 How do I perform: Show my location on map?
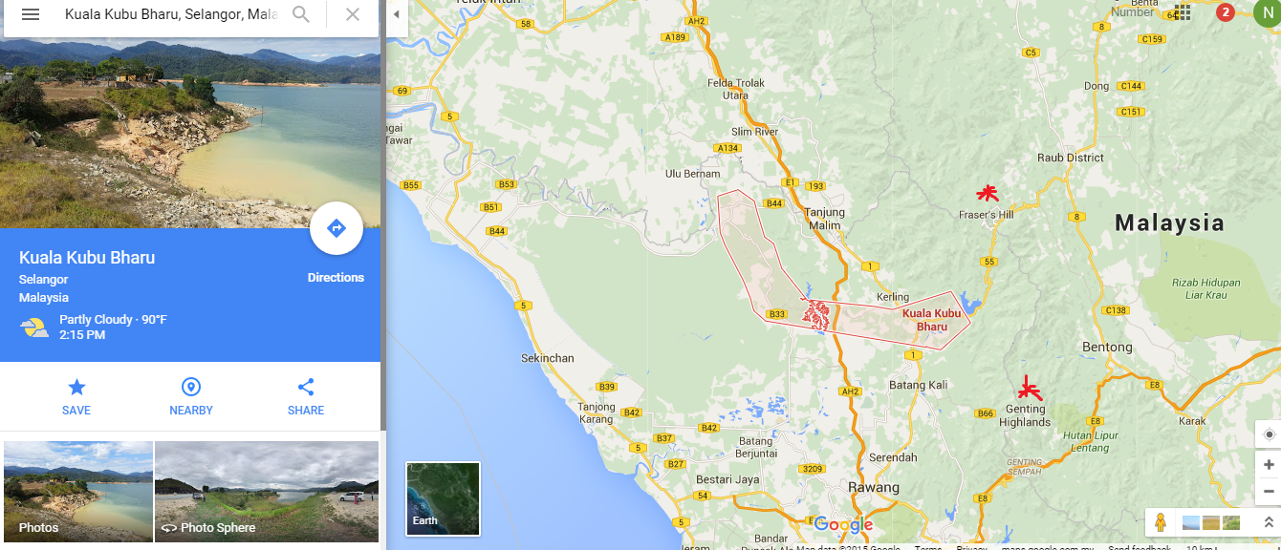[1269, 434]
